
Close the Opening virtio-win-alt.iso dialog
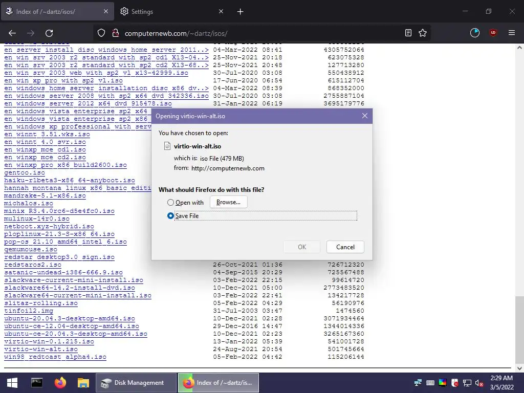click(x=364, y=116)
